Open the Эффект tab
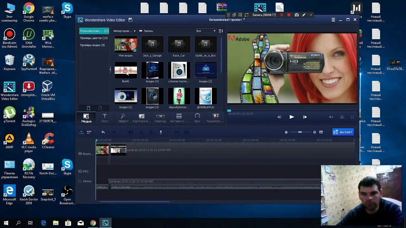 (x=123, y=118)
